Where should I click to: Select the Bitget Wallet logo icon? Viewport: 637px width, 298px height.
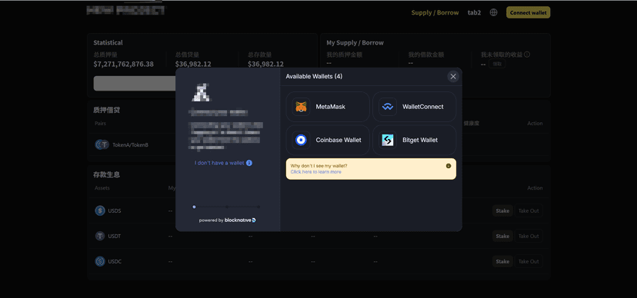pos(388,141)
